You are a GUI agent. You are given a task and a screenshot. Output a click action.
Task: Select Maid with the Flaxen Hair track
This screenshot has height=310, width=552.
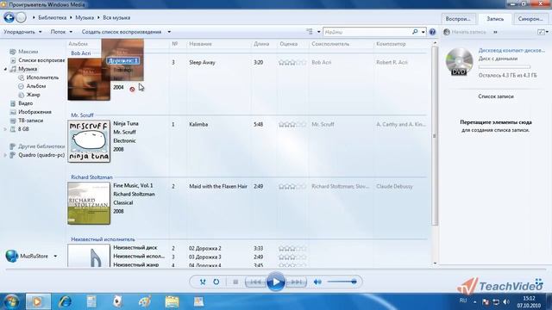point(218,186)
